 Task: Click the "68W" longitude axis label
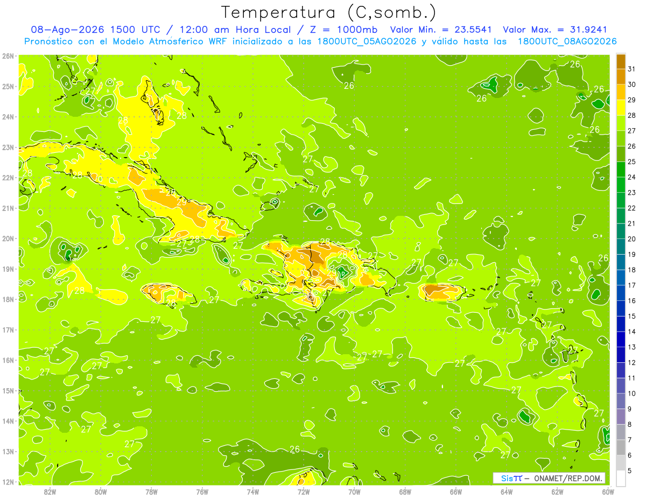pos(405,491)
